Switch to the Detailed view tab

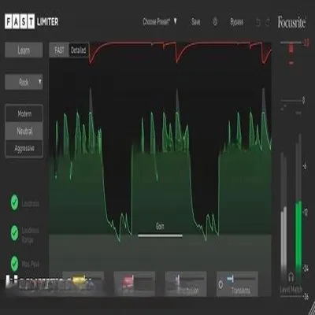tap(78, 50)
